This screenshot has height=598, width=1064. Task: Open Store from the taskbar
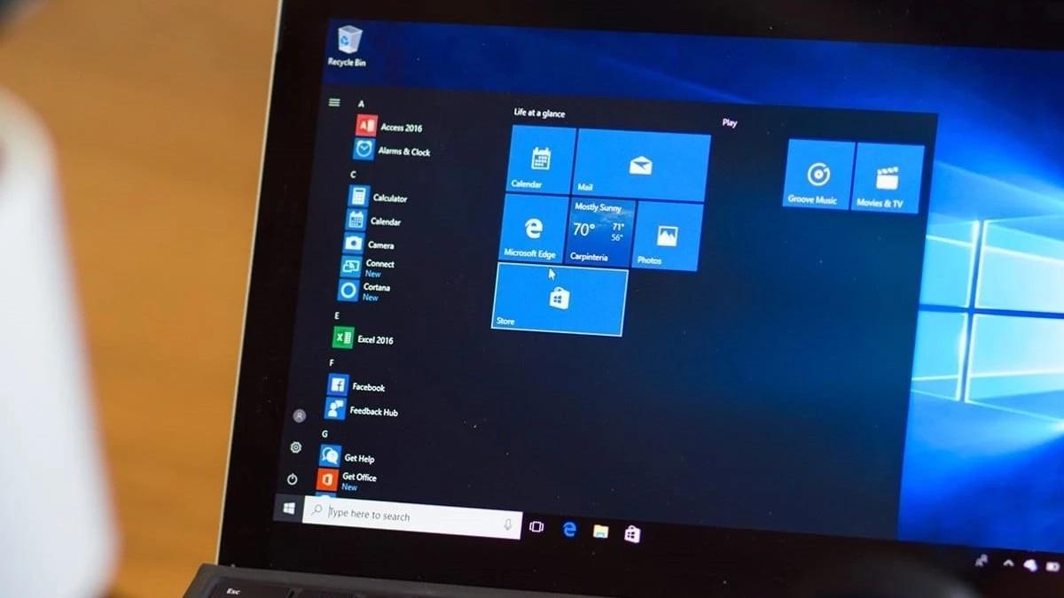click(x=631, y=533)
